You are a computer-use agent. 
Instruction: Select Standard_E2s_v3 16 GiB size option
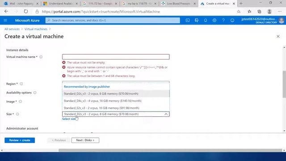[116, 108]
